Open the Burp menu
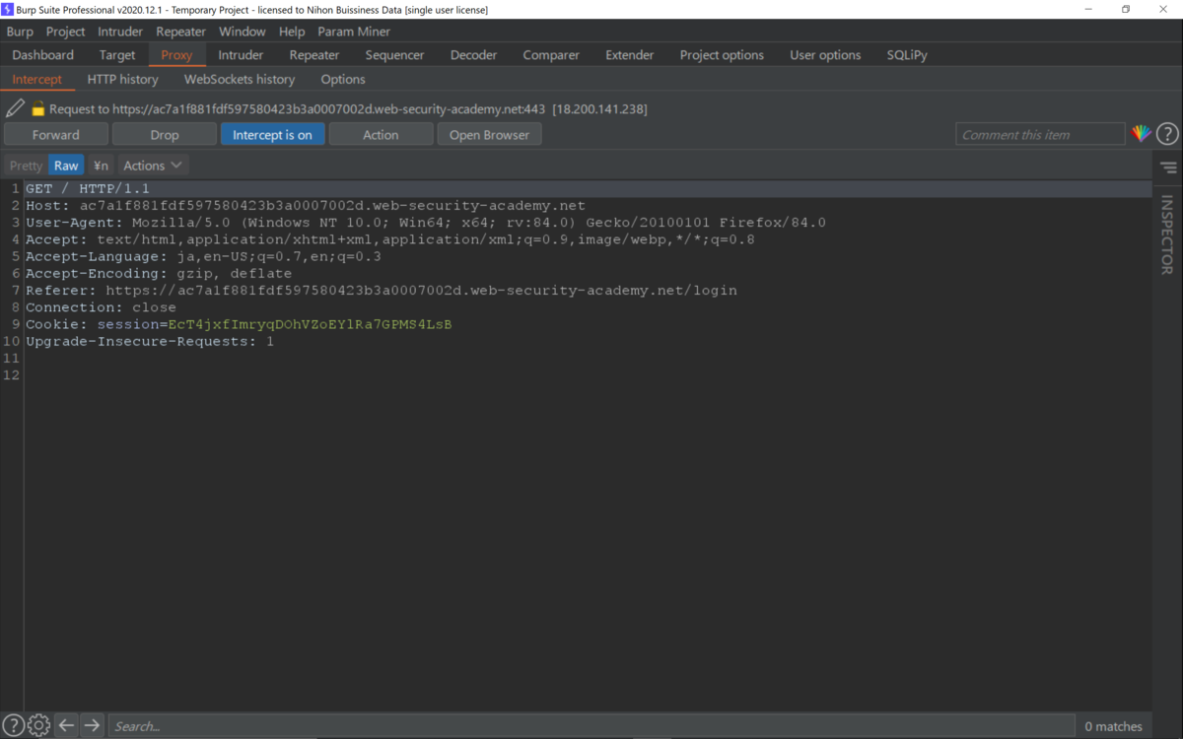Screen dimensions: 1183x739 click(20, 32)
